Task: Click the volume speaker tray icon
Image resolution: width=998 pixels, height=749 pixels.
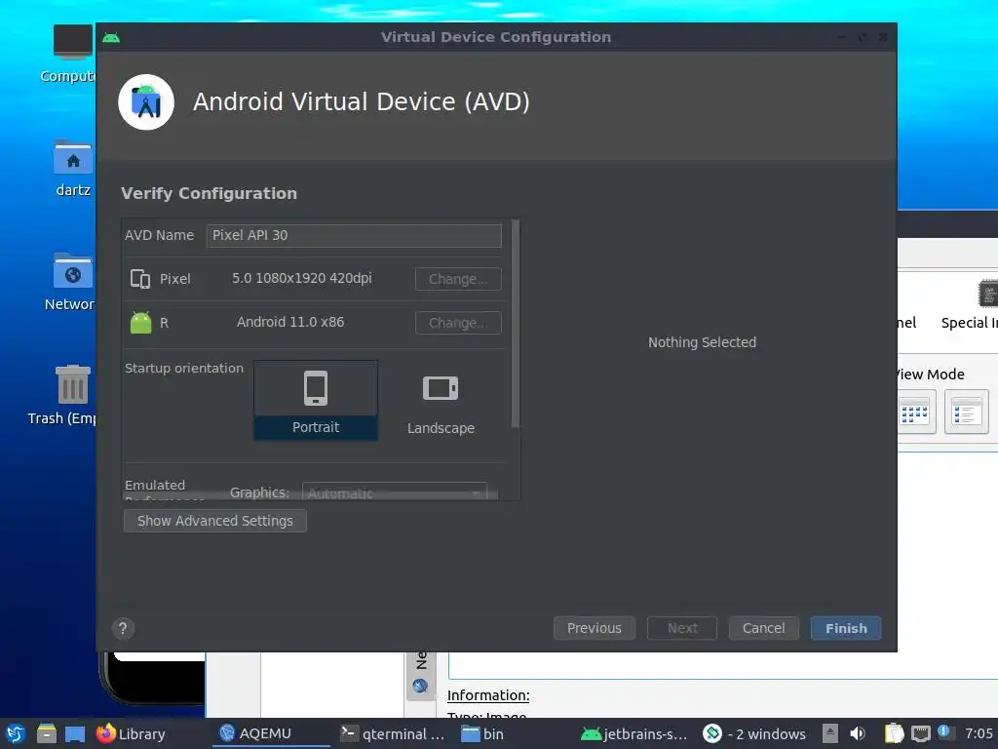Action: (x=858, y=733)
